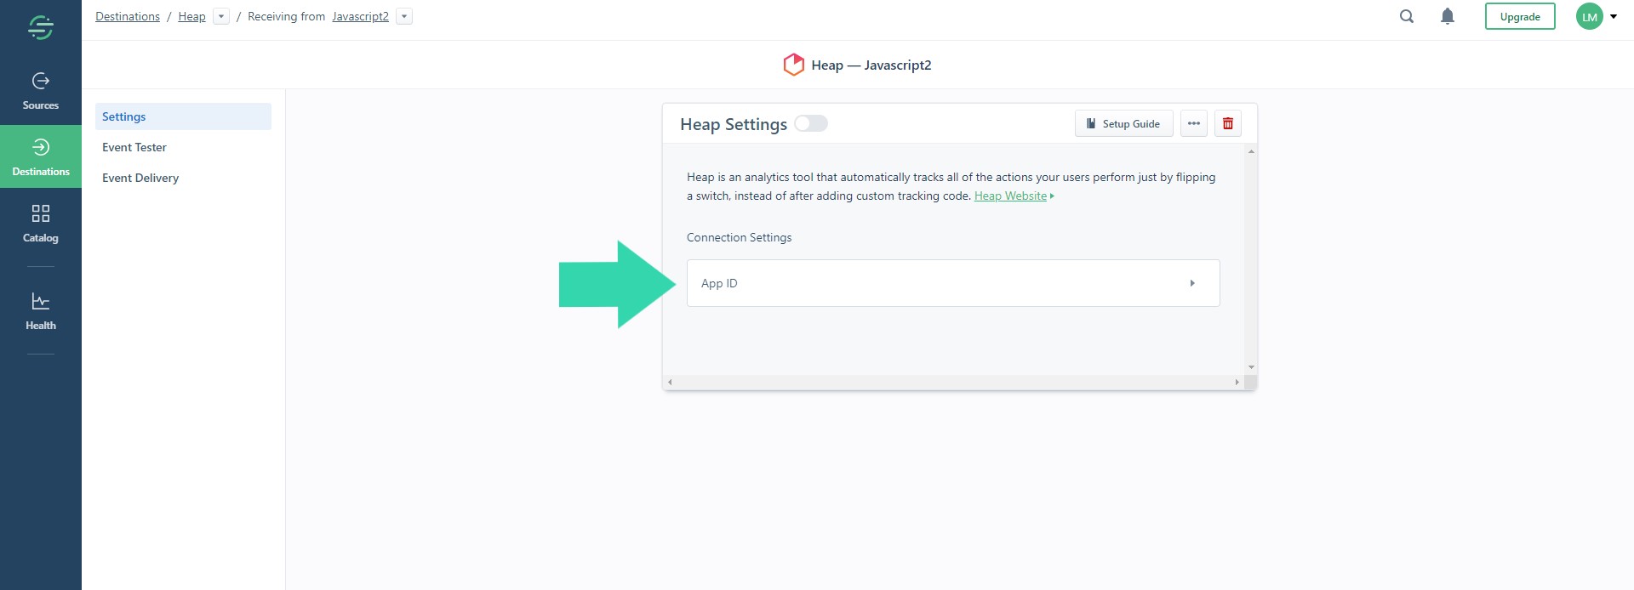Open the Sources sidebar section
The height and width of the screenshot is (590, 1634).
[40, 91]
